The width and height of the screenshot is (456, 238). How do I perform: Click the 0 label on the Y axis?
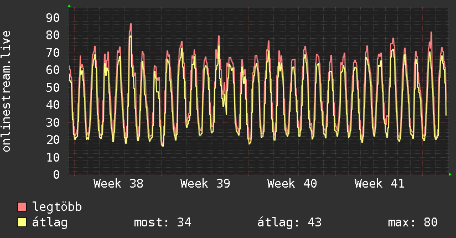56,174
